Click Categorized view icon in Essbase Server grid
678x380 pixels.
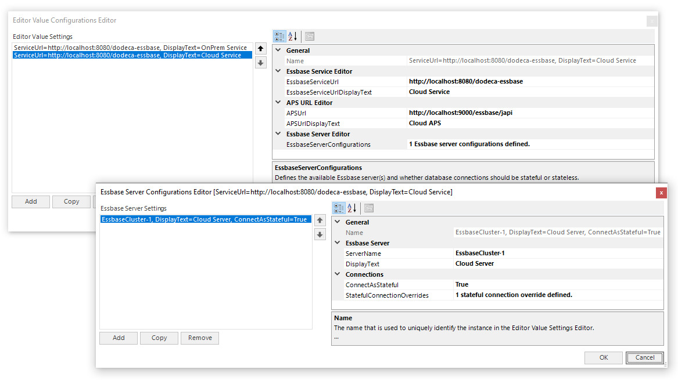[x=339, y=208]
